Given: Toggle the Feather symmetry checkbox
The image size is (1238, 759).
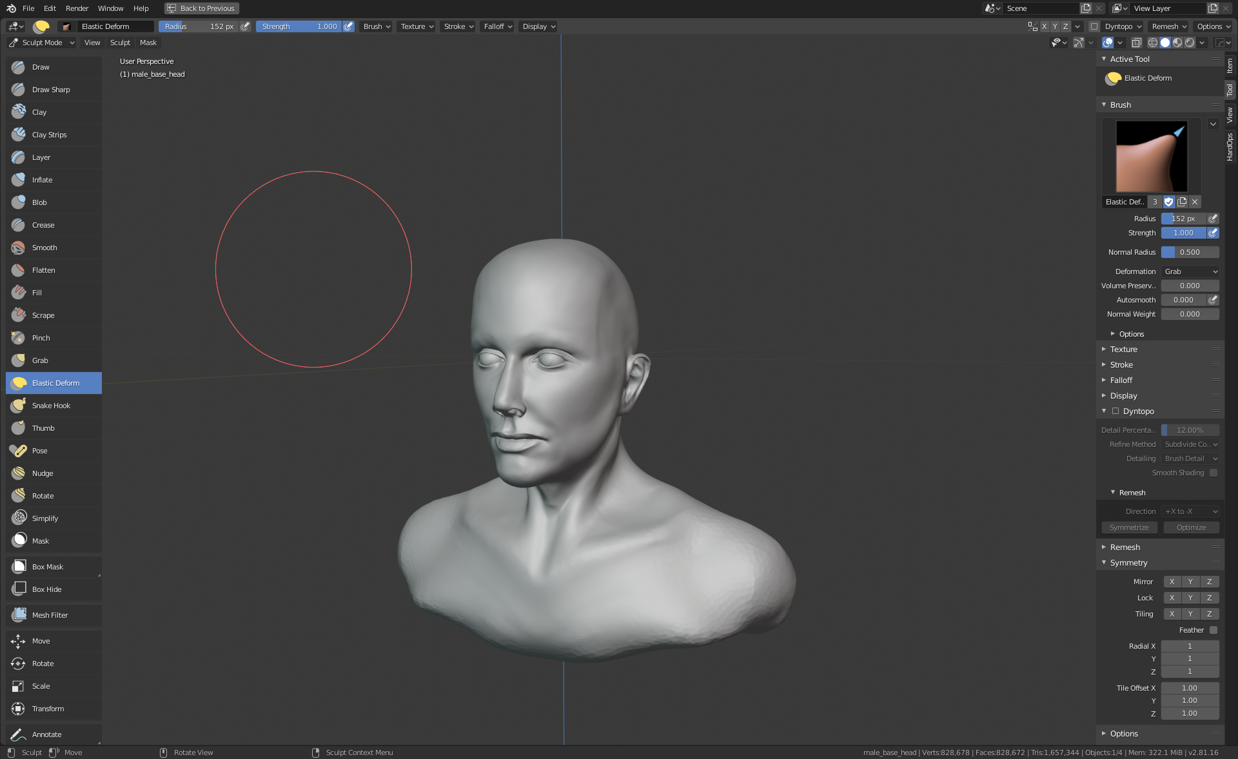Looking at the screenshot, I should click(1213, 630).
